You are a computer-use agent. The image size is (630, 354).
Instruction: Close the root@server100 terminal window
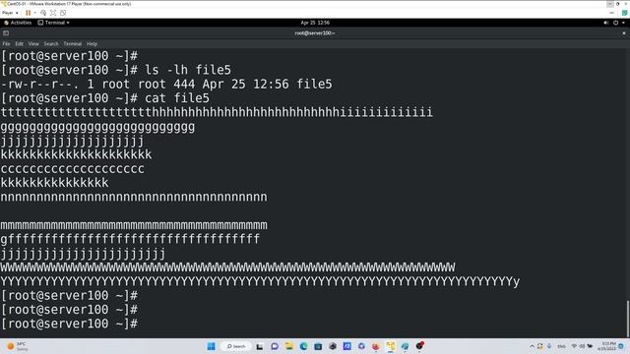pyautogui.click(x=623, y=33)
